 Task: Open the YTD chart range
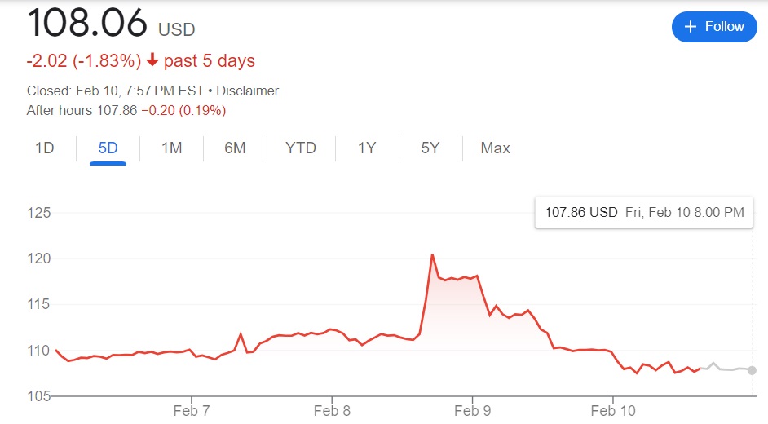[301, 148]
